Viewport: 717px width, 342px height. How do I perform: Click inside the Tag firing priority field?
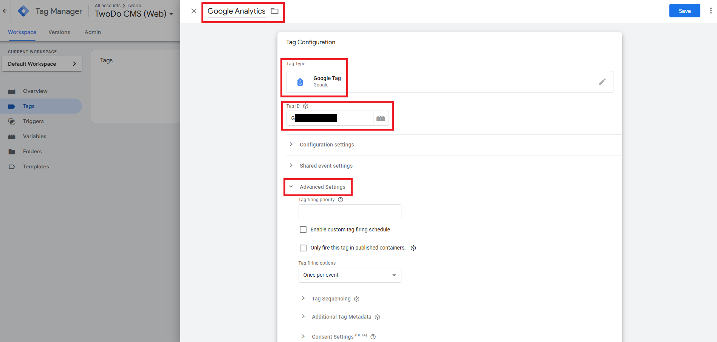[349, 212]
